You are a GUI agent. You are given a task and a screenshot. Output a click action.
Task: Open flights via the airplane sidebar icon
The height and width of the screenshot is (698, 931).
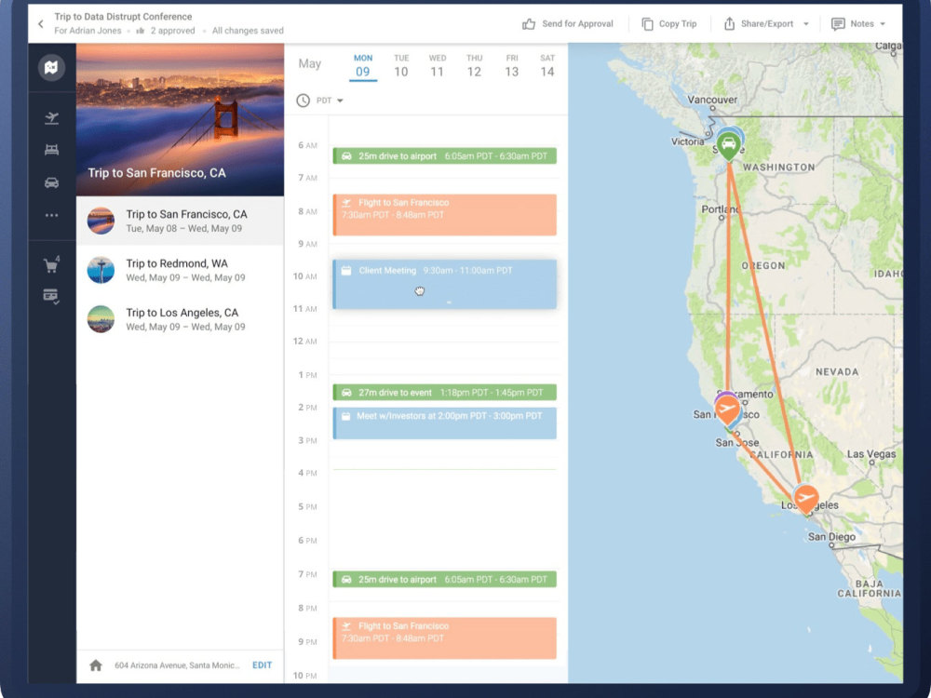(51, 117)
